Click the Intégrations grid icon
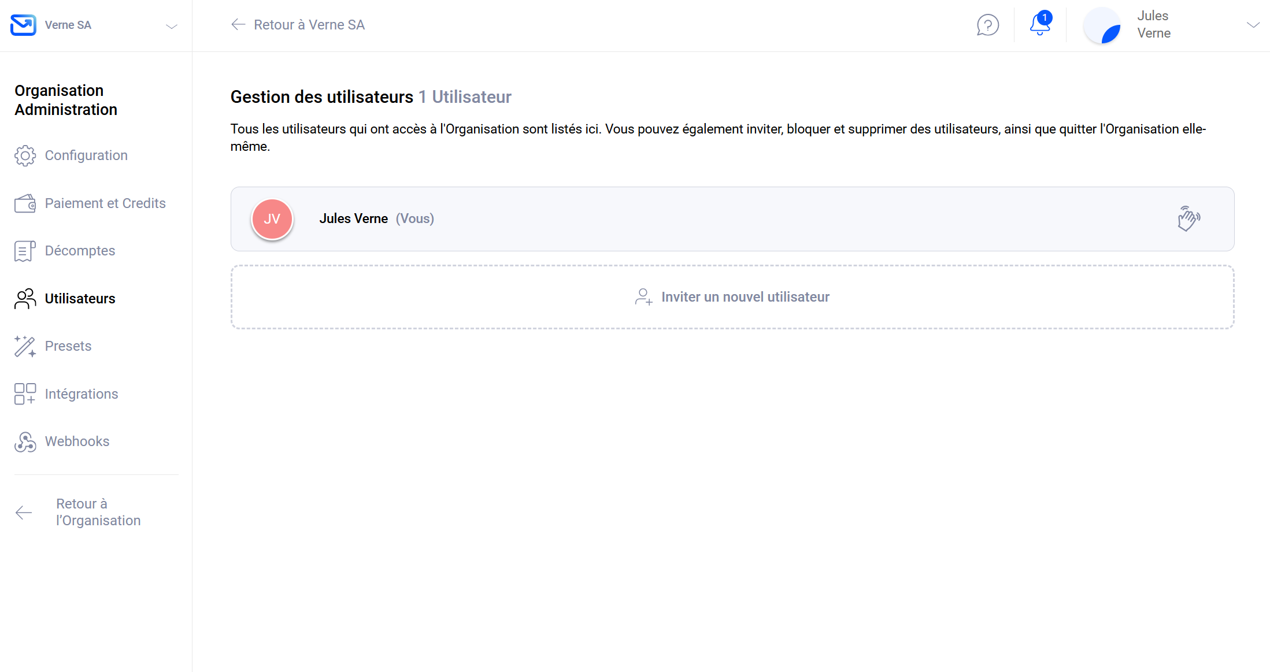This screenshot has height=672, width=1270. coord(25,394)
